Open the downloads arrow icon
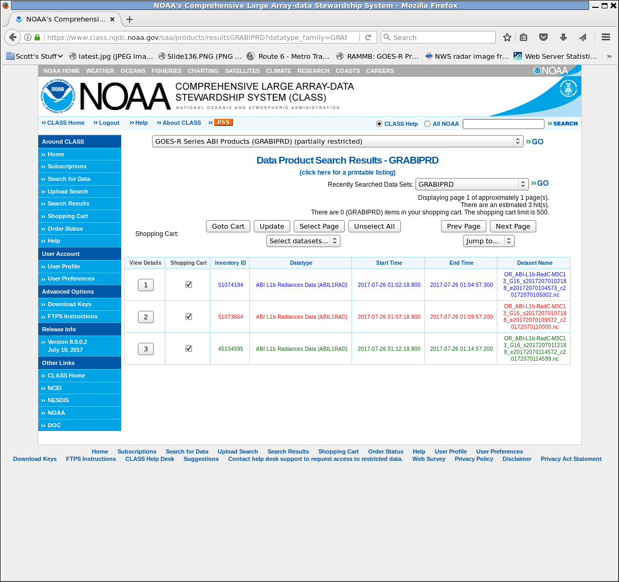 click(x=563, y=37)
